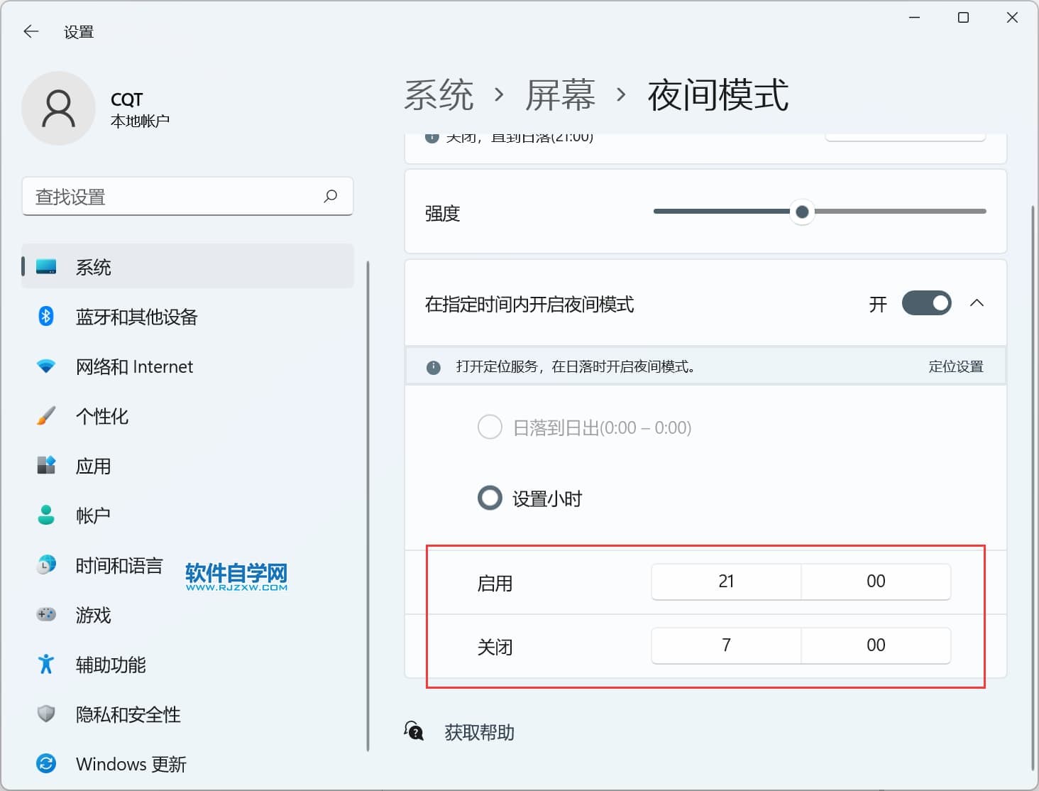Open Privacy and security (隐私和安全性)
Image resolution: width=1039 pixels, height=791 pixels.
click(x=128, y=714)
